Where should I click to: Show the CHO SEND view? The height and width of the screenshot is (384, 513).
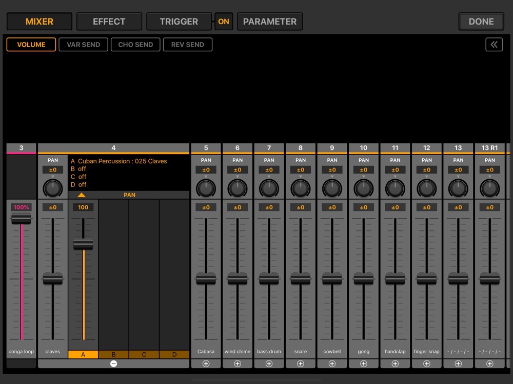click(x=135, y=45)
